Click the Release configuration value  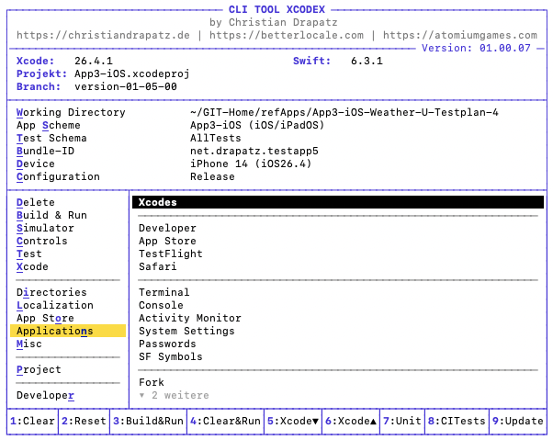[x=212, y=176]
